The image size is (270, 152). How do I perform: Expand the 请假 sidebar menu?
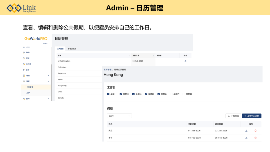pyautogui.click(x=48, y=76)
